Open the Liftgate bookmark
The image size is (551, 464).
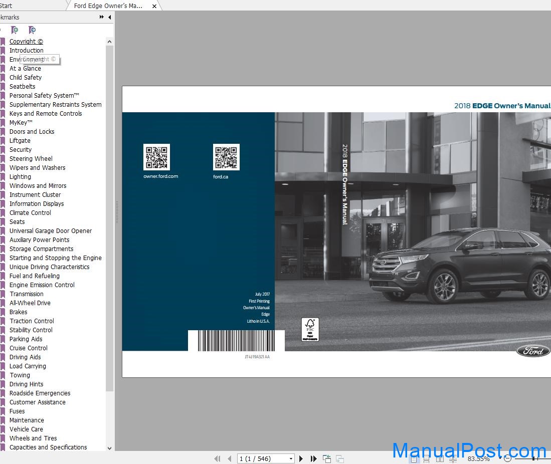(20, 140)
